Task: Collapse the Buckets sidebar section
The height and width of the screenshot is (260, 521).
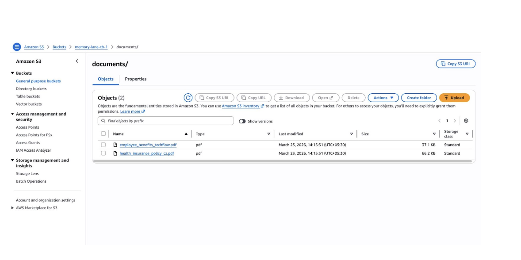Action: [12, 73]
